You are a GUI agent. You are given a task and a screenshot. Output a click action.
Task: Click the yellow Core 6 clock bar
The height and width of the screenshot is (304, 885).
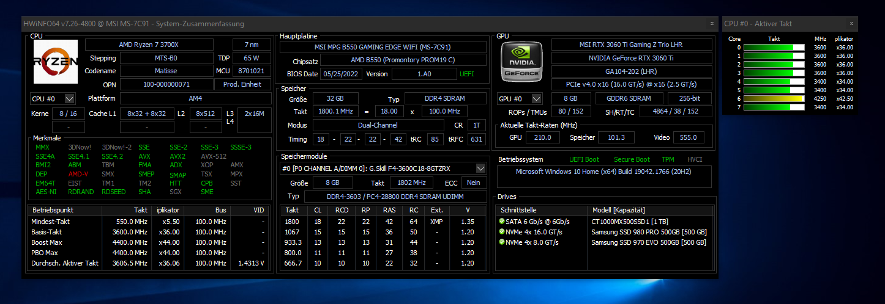774,98
